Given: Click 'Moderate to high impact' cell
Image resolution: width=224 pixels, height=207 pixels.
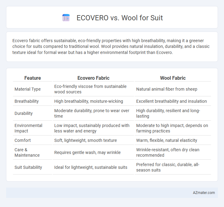Looking at the screenshot, I should (173, 128).
